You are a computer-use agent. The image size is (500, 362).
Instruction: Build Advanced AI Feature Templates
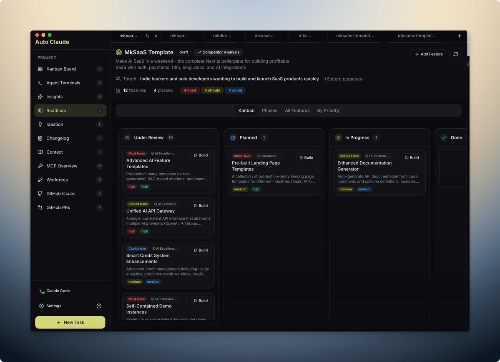[201, 155]
